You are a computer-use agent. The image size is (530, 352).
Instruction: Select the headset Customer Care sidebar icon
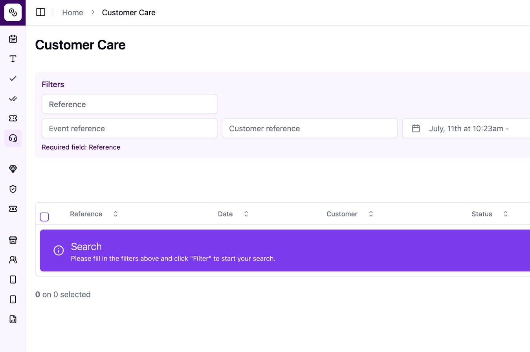coord(13,138)
